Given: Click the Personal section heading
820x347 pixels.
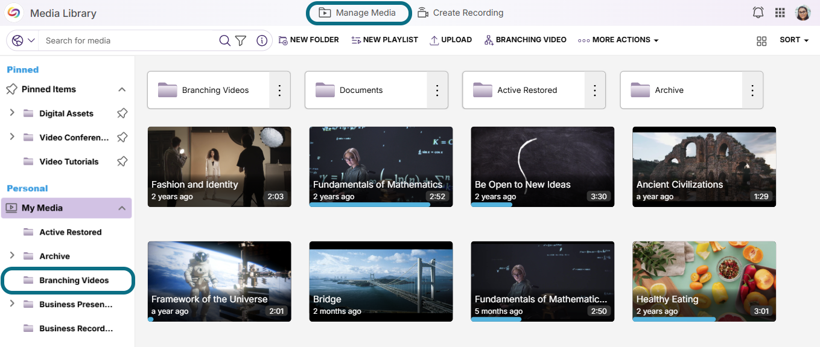Looking at the screenshot, I should [27, 188].
